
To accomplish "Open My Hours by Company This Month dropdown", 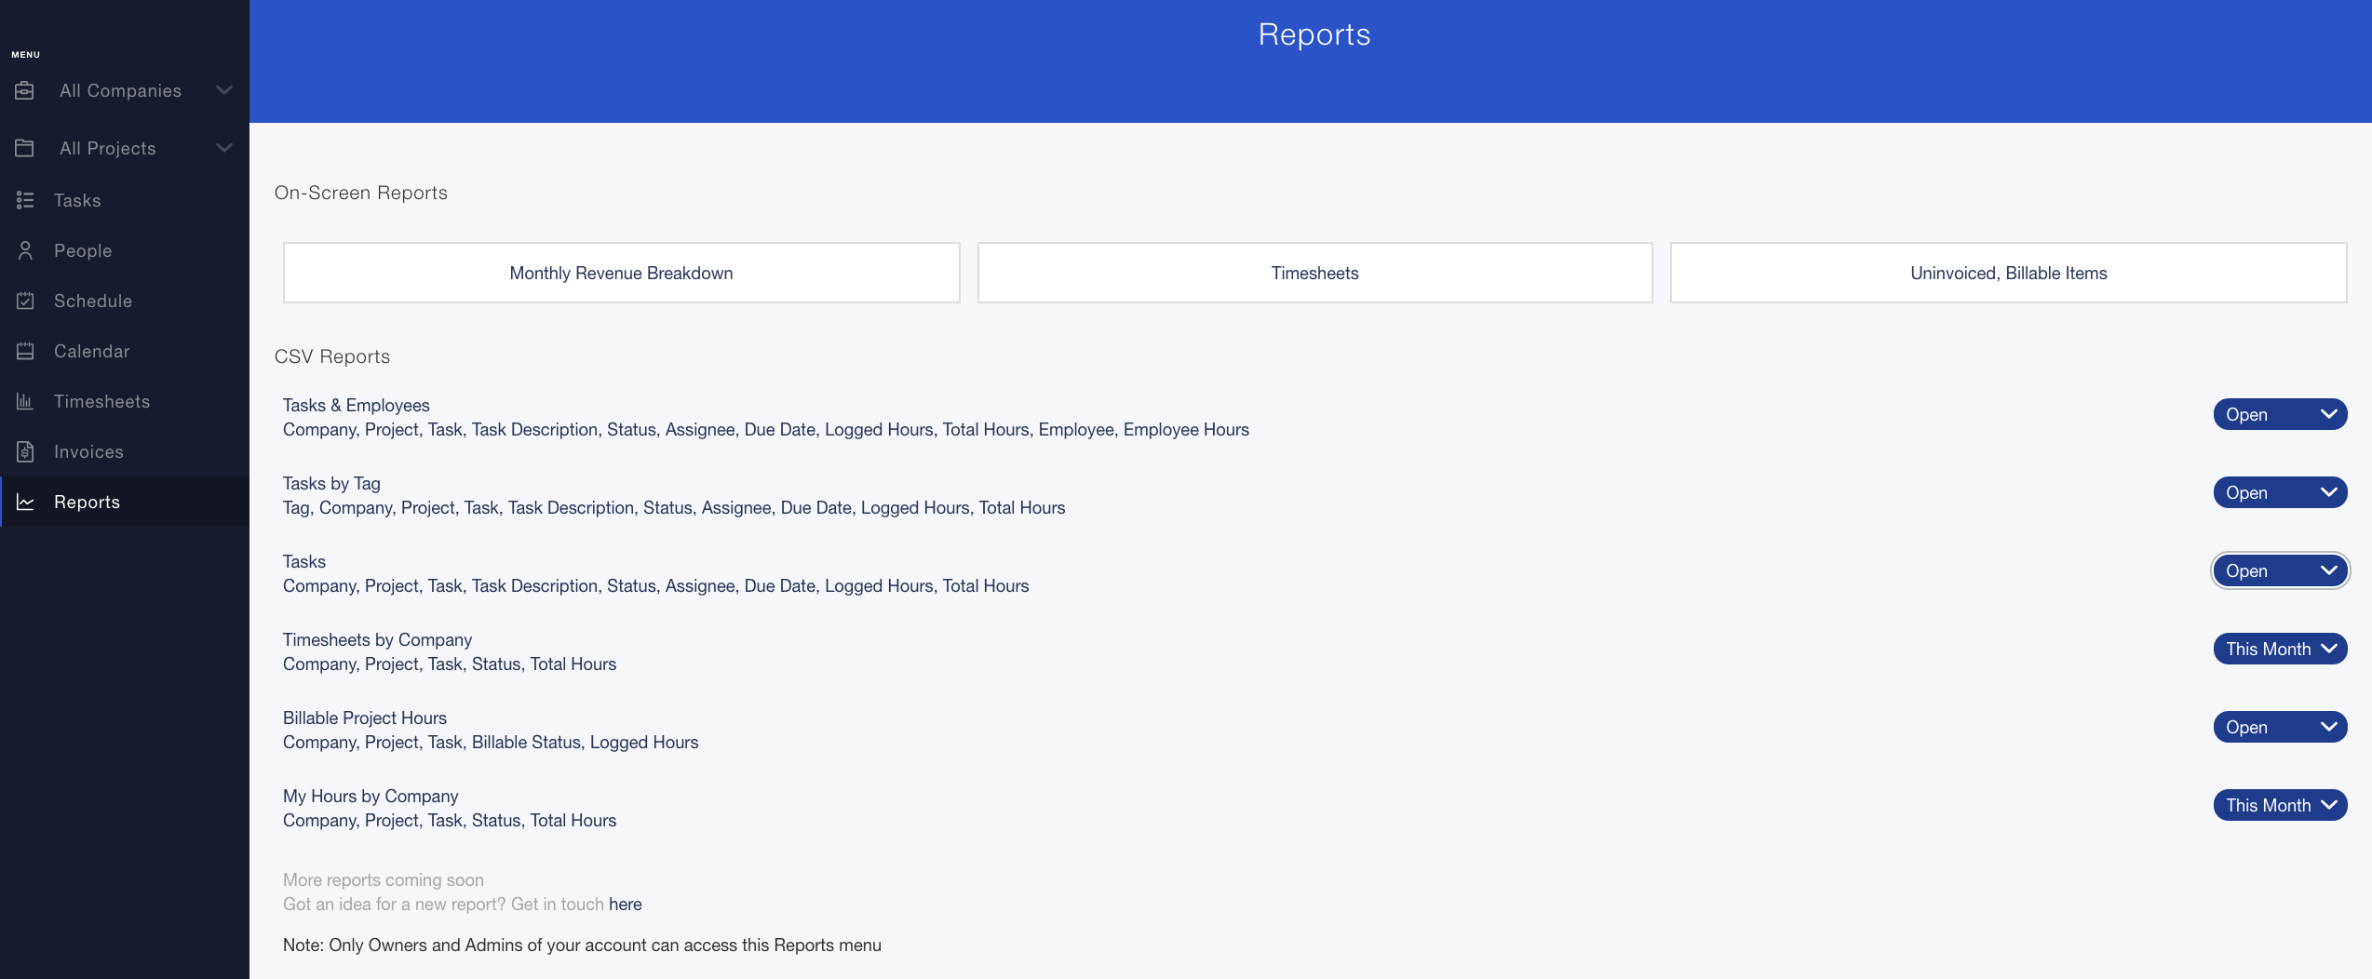I will [x=2280, y=805].
